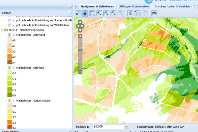
Task: Select Maßnahmen - Ackerland layer name
Action: point(31,35)
